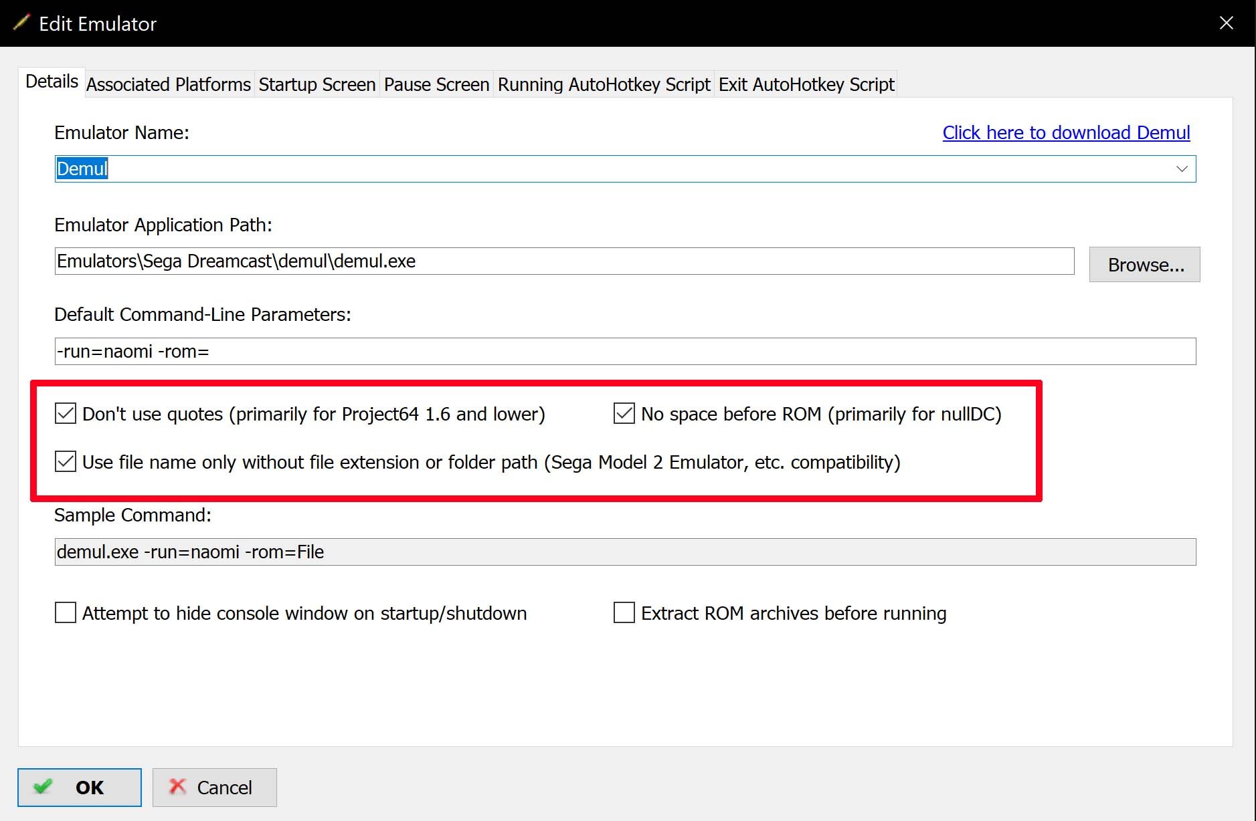
Task: Select the Running AutoHotkey Script tab
Action: 604,84
